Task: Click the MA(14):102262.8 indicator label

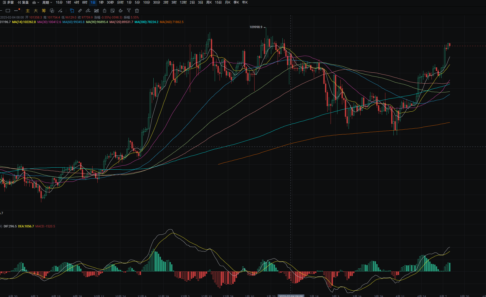Action: (24, 22)
